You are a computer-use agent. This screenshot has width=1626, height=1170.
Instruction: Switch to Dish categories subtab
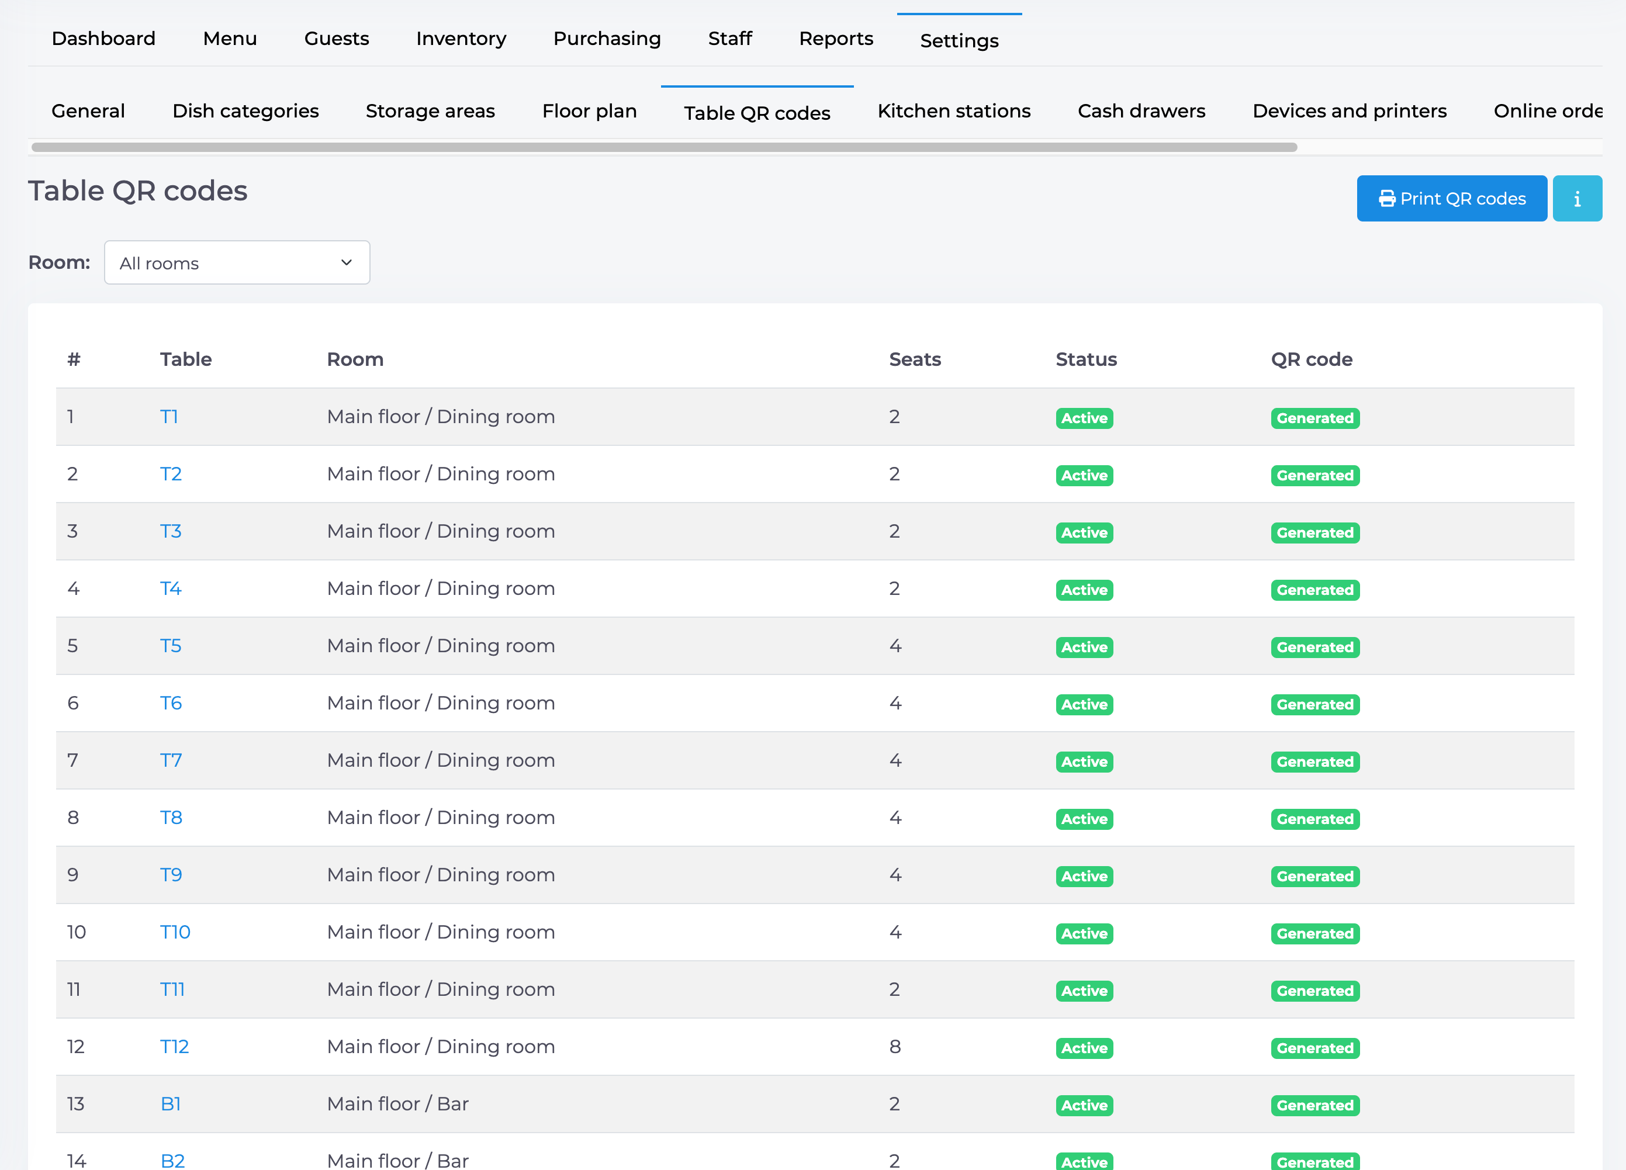[245, 111]
